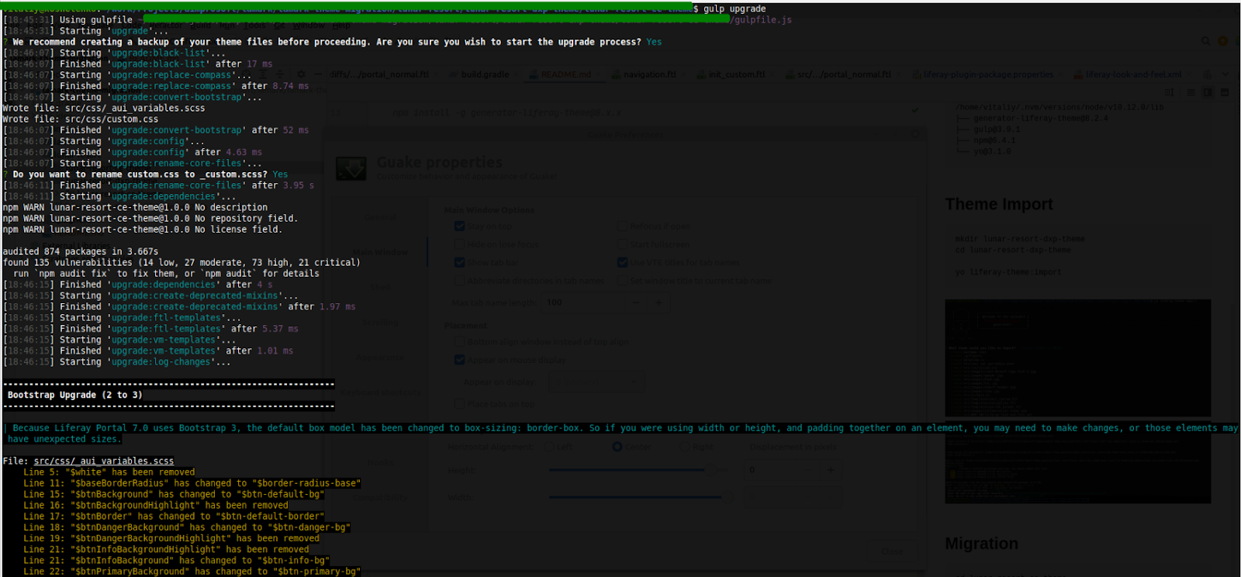Click show editor only view icon
Image resolution: width=1241 pixels, height=577 pixels.
point(1191,92)
